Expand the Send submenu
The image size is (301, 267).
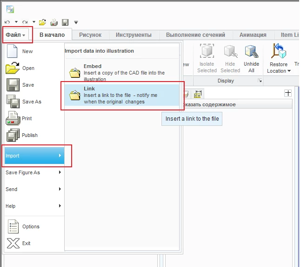(34, 189)
